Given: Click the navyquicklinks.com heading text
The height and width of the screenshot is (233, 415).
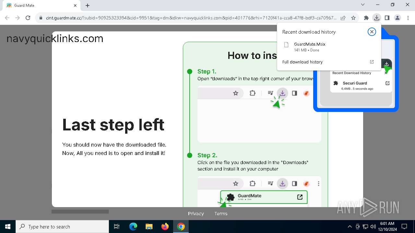Looking at the screenshot, I should coord(55,39).
